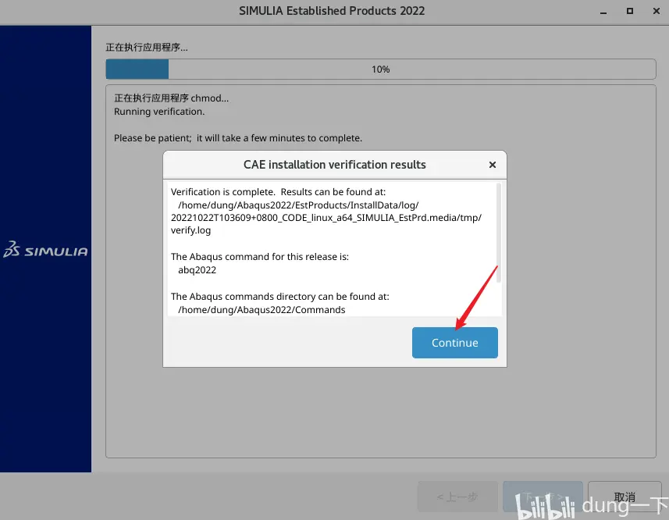Click the abq2022 command text
The height and width of the screenshot is (520, 669).
click(x=197, y=270)
